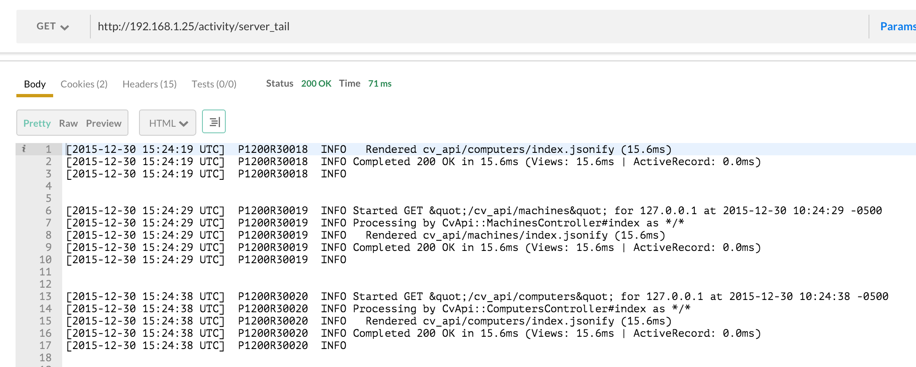
Task: Click the ComputersController#index log line
Action: point(521,309)
